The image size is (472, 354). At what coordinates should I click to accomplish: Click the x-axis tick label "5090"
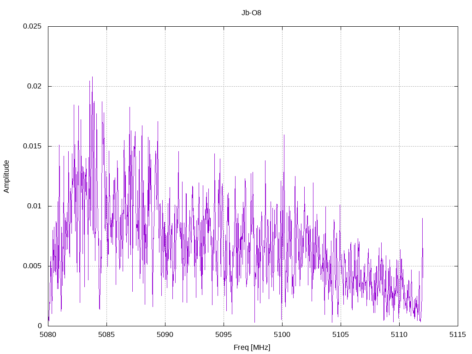[165, 335]
